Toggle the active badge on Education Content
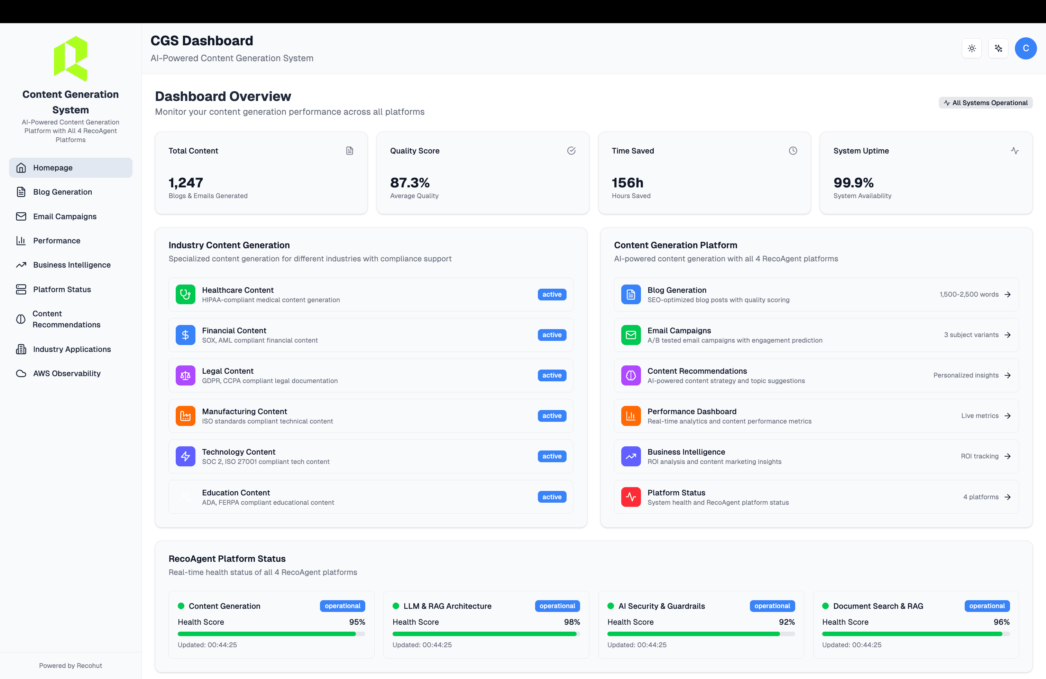 (552, 497)
